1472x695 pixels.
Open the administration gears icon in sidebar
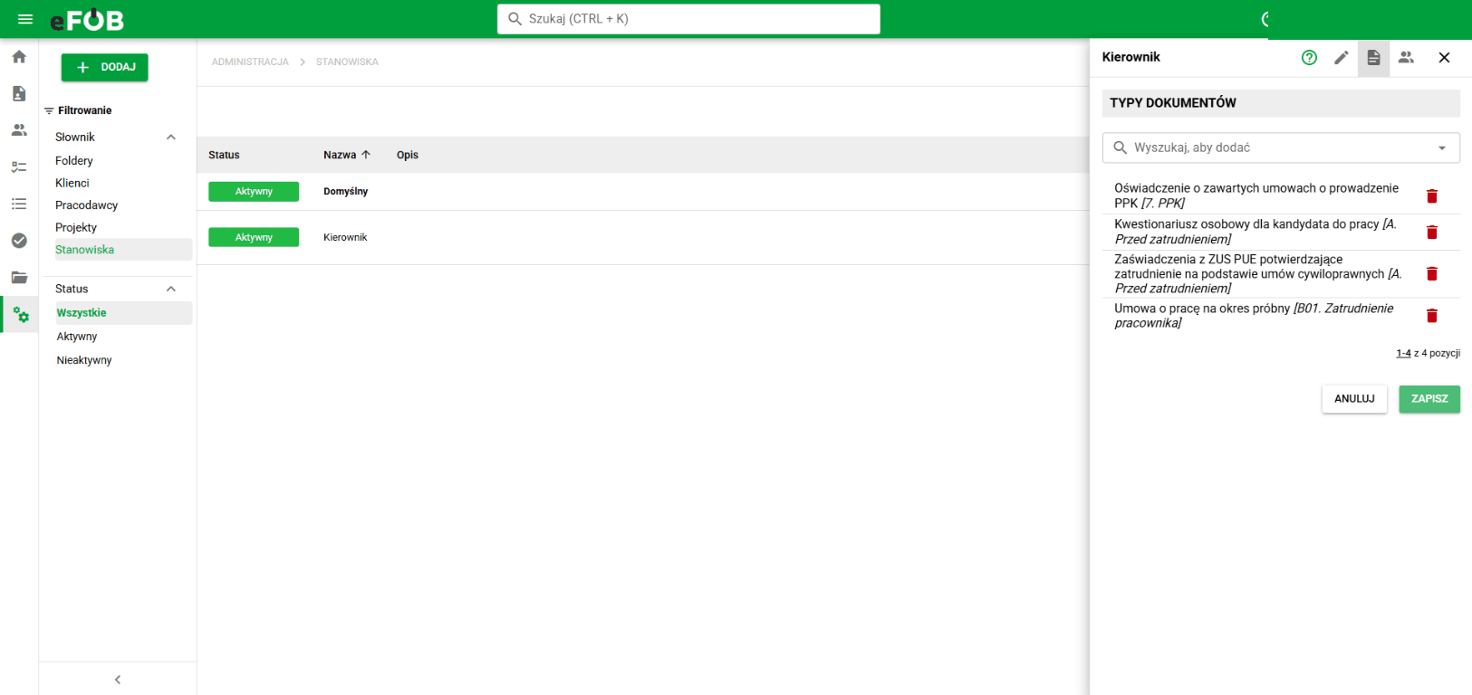(21, 315)
